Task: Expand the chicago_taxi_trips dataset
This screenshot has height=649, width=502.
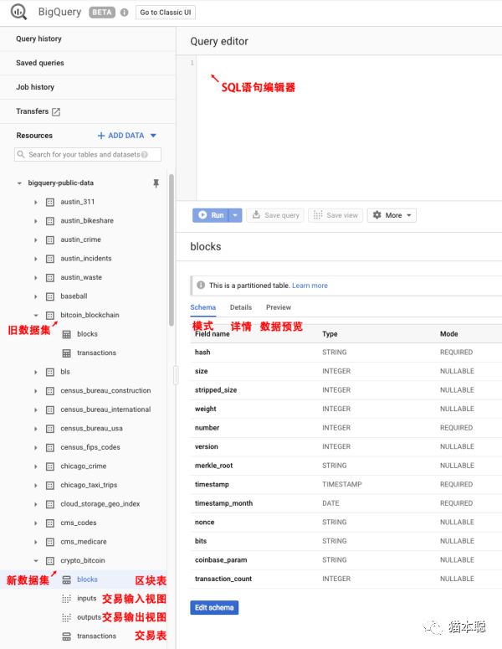Action: pyautogui.click(x=36, y=486)
